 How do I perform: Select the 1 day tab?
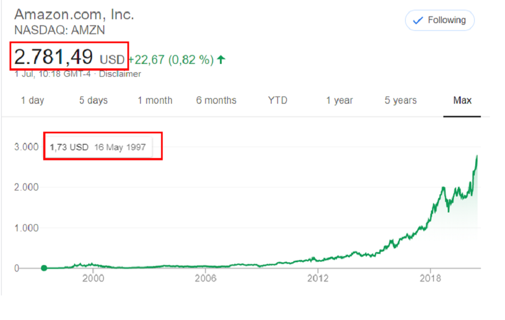click(32, 100)
